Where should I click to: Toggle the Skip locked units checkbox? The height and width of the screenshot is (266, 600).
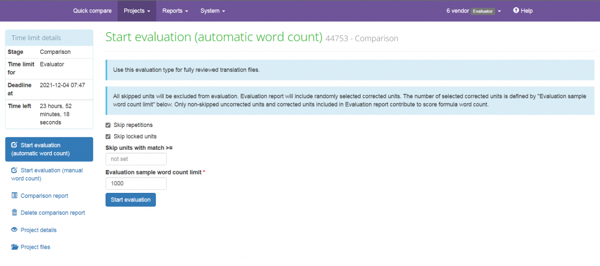(x=108, y=137)
